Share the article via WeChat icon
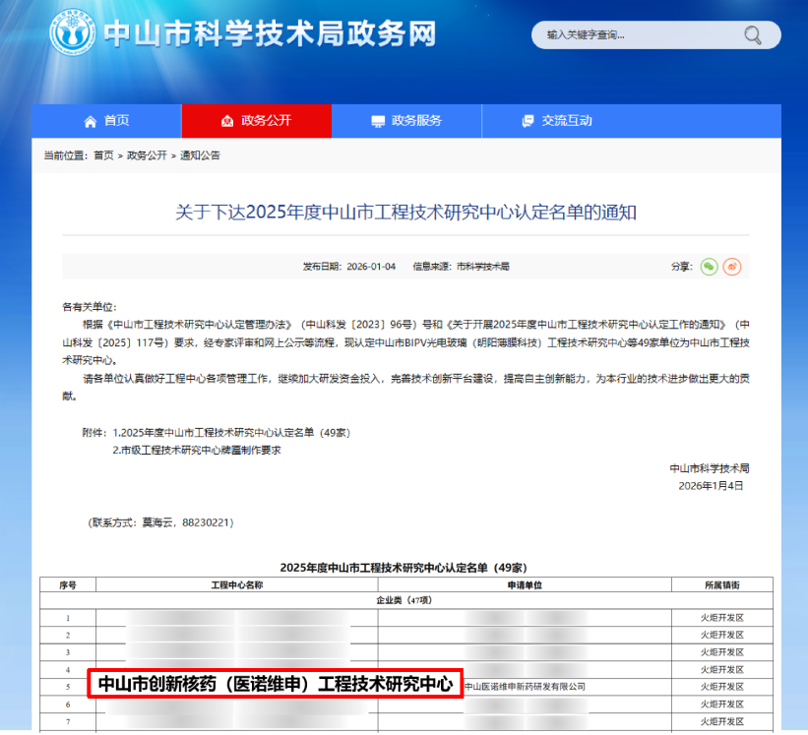 click(x=709, y=267)
